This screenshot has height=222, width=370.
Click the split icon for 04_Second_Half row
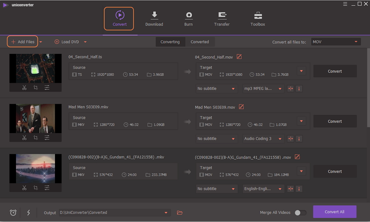pyautogui.click(x=290, y=88)
